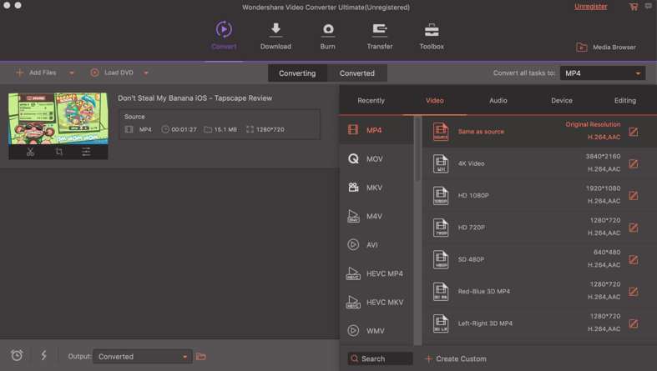This screenshot has width=657, height=371.
Task: Open the Convert all tasks to dropdown
Action: [x=602, y=73]
